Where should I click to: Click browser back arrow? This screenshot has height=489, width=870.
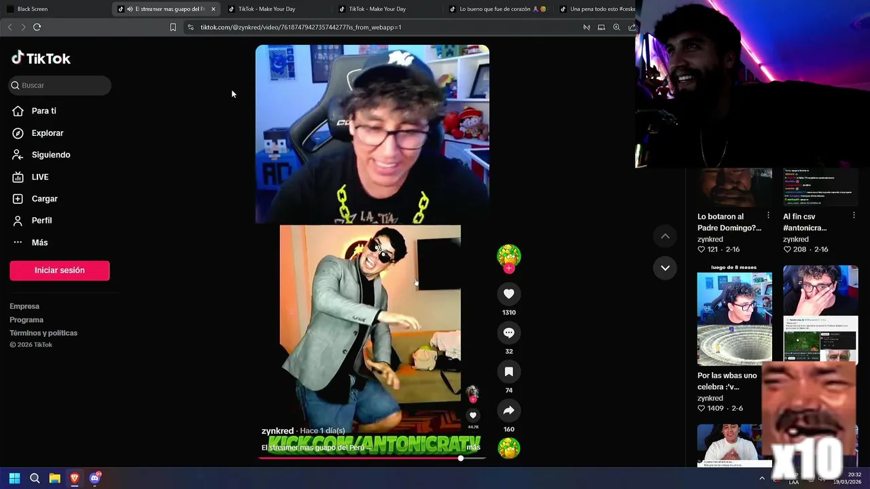point(10,27)
